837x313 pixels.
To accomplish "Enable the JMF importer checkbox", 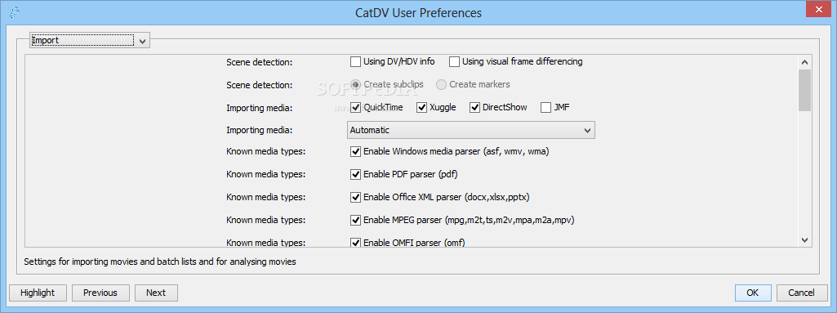I will 546,107.
